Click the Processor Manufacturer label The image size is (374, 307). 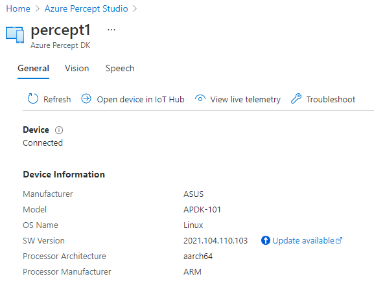point(67,272)
